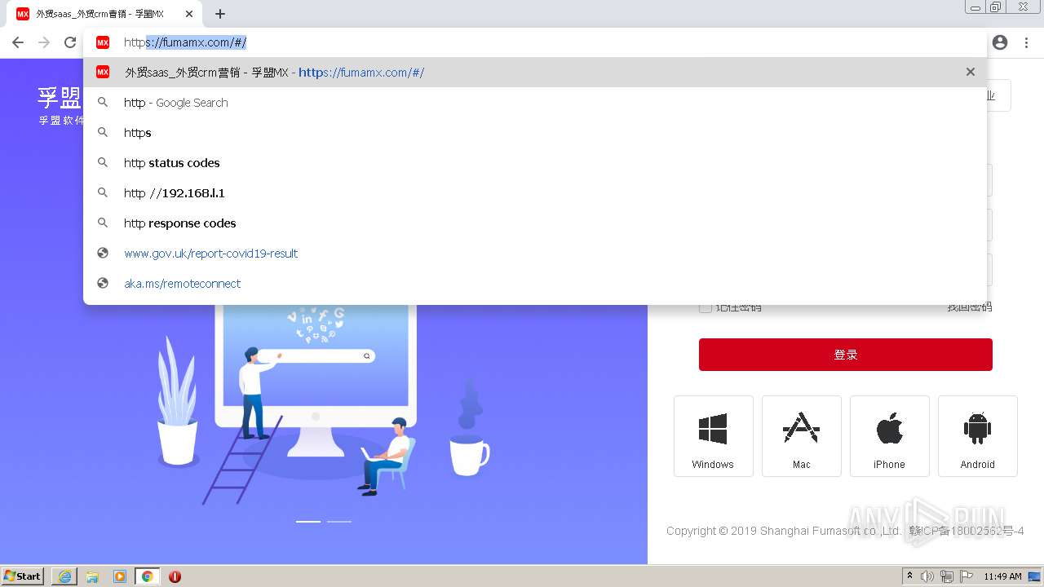1044x587 pixels.
Task: Click the browser forward arrow
Action: (44, 42)
